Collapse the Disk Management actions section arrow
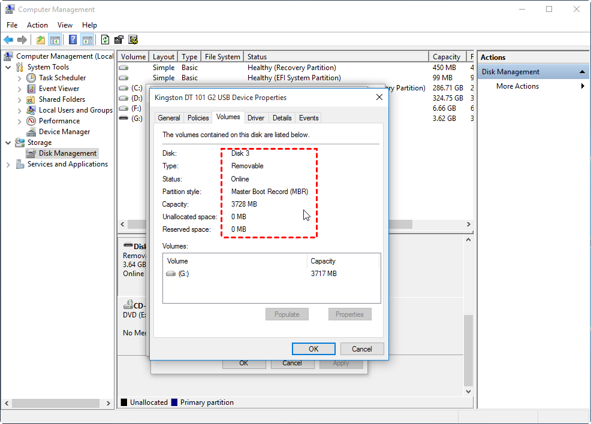This screenshot has width=591, height=424. pyautogui.click(x=582, y=72)
